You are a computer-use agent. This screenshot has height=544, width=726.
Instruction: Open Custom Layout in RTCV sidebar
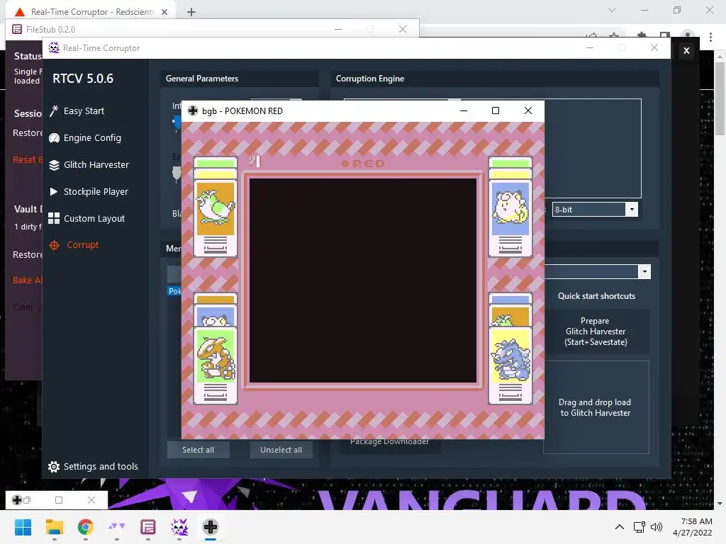click(94, 218)
